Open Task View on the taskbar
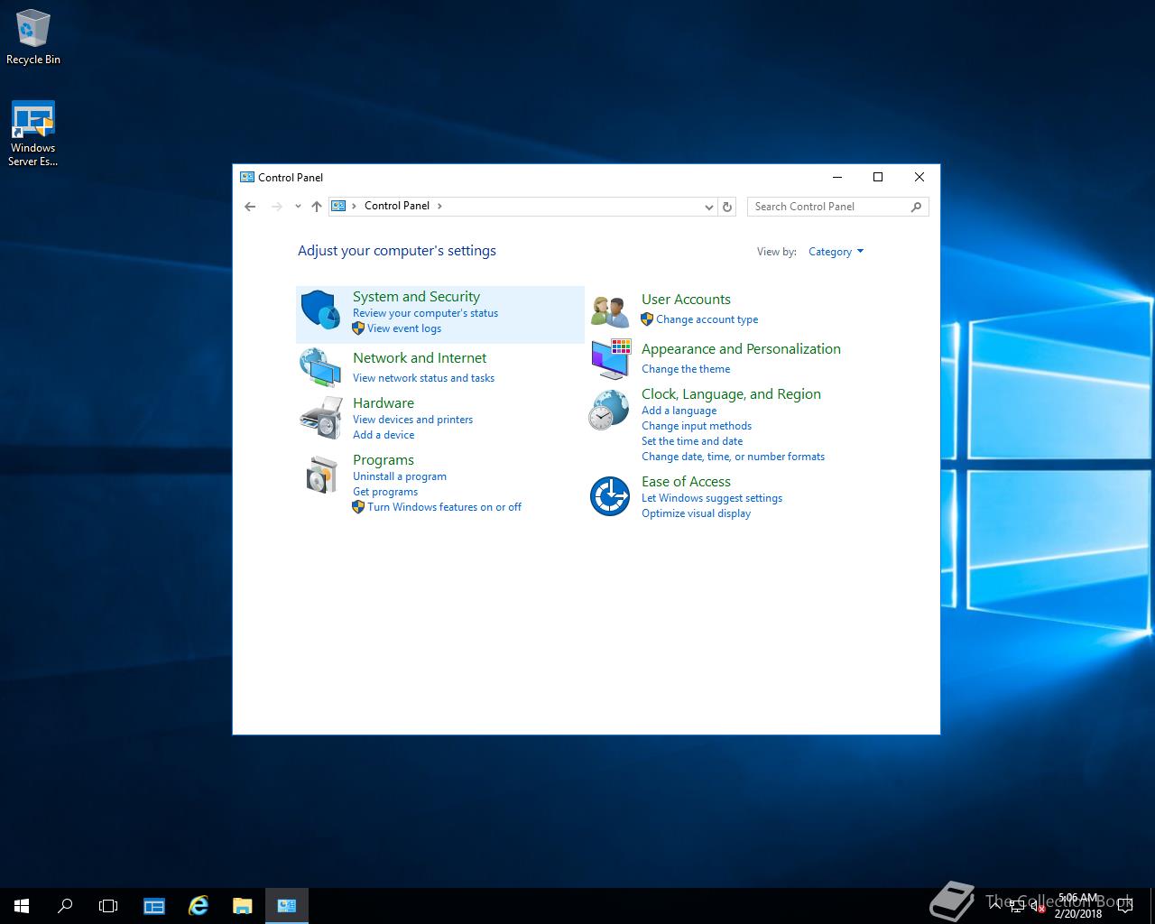This screenshot has width=1155, height=924. pos(108,906)
